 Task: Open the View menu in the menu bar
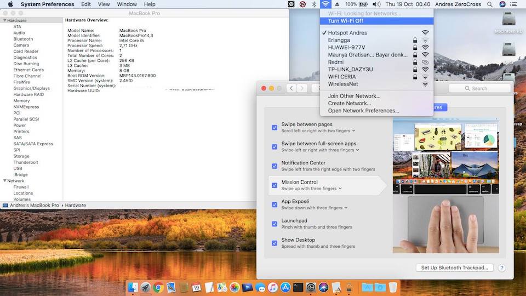pos(104,4)
